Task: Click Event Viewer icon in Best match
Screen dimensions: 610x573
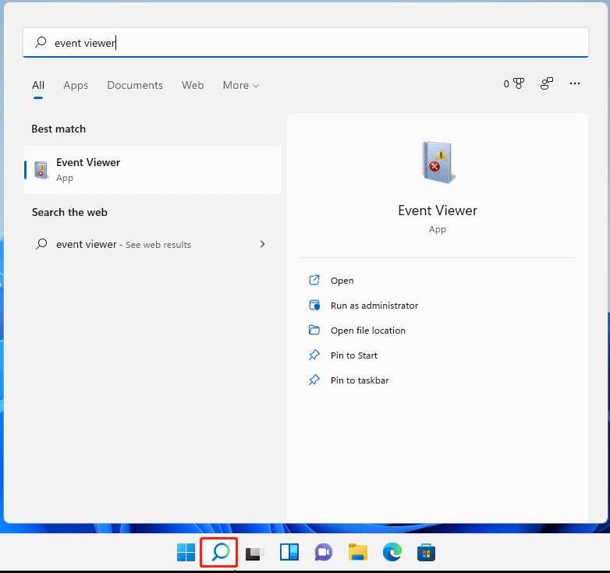Action: point(41,170)
